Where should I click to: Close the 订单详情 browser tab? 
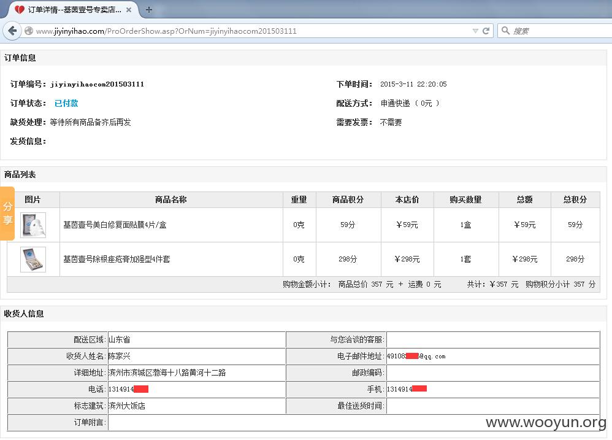coord(129,10)
